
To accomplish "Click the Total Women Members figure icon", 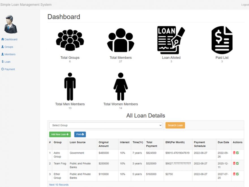I will 120,86.
